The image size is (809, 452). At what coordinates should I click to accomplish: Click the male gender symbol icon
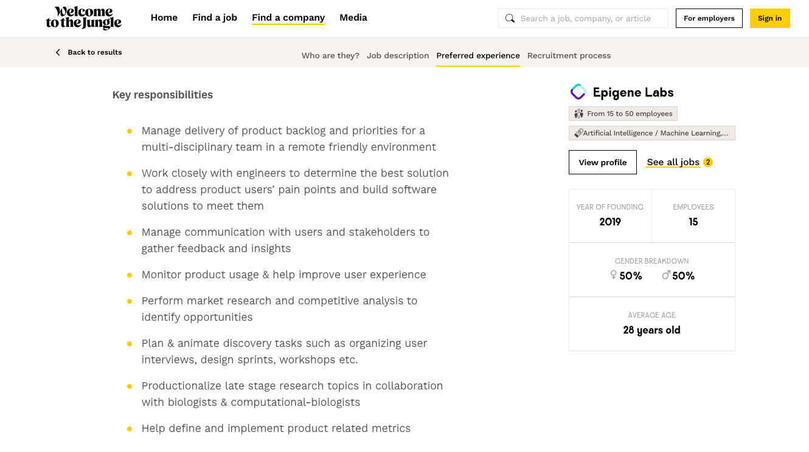(666, 275)
